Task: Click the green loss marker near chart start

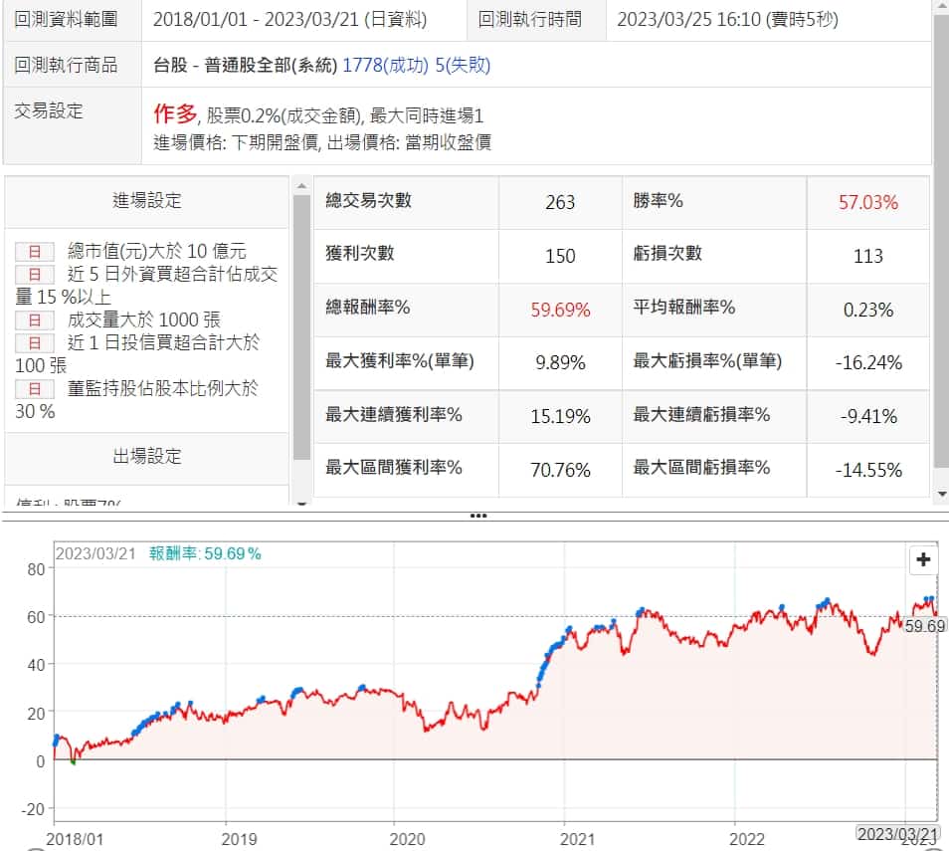Action: 73,762
